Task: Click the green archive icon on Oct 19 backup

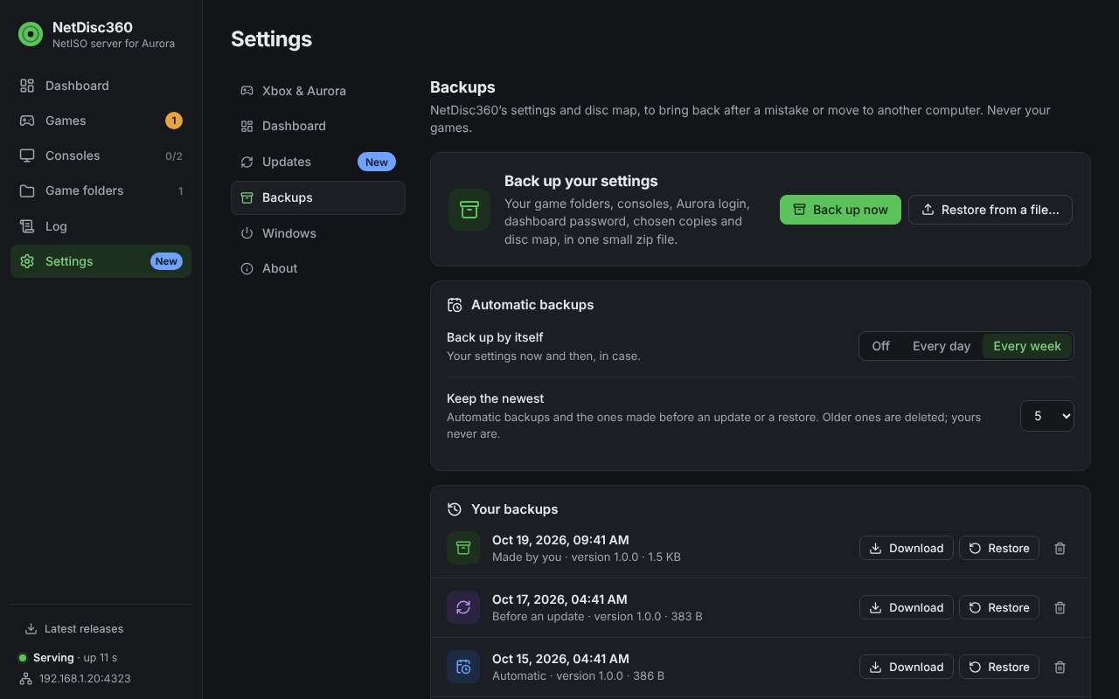Action: click(463, 548)
